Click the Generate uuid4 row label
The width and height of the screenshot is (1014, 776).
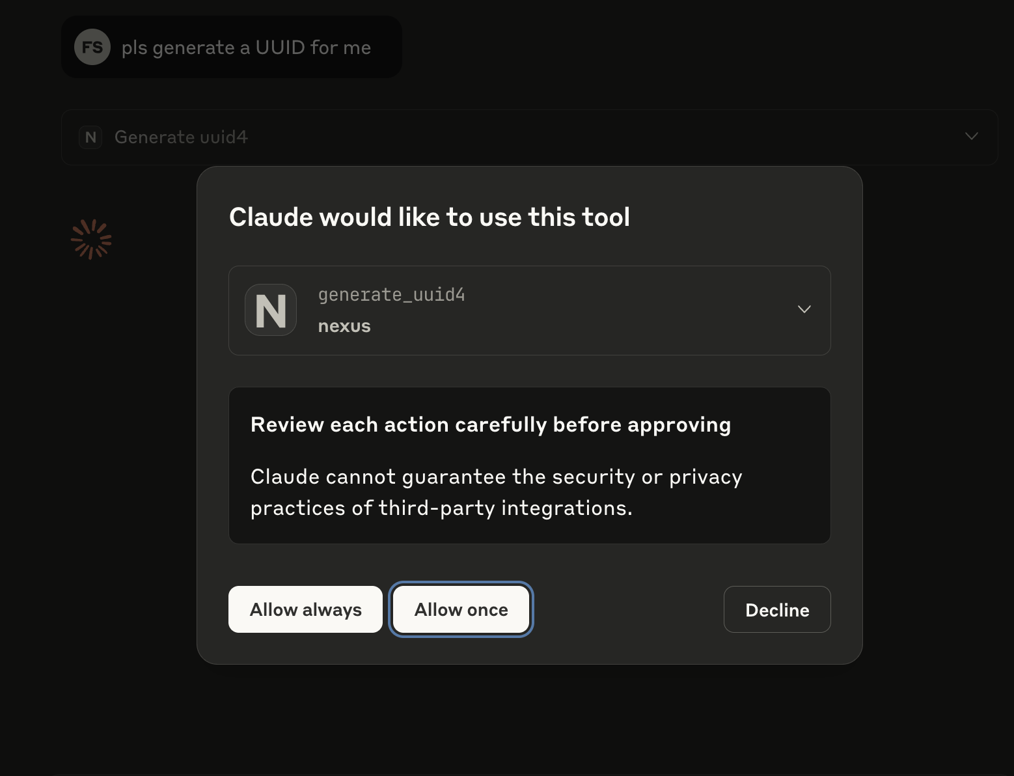click(x=181, y=137)
